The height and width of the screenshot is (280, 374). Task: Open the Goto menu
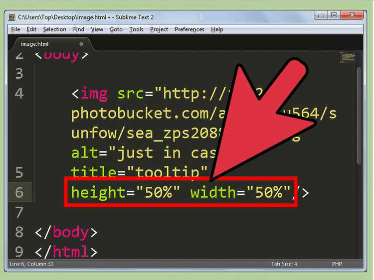[x=116, y=29]
